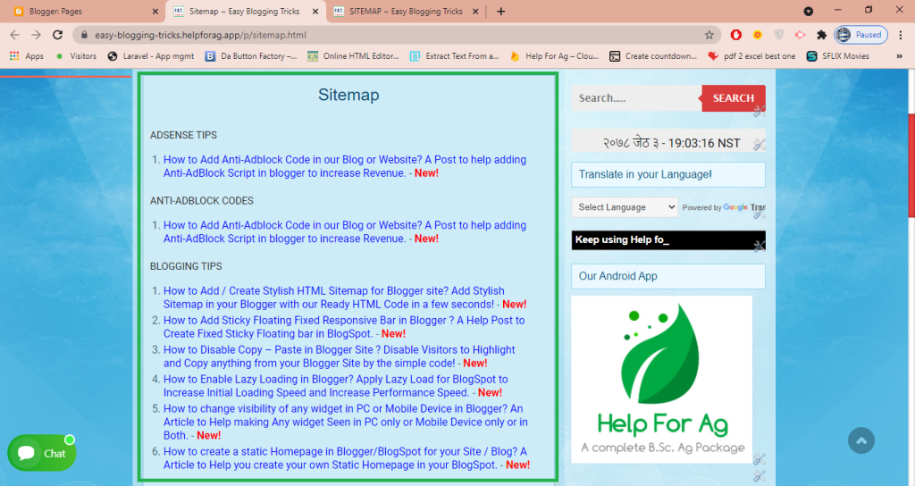Open change visibility of any widget post
The height and width of the screenshot is (486, 915).
(x=346, y=422)
